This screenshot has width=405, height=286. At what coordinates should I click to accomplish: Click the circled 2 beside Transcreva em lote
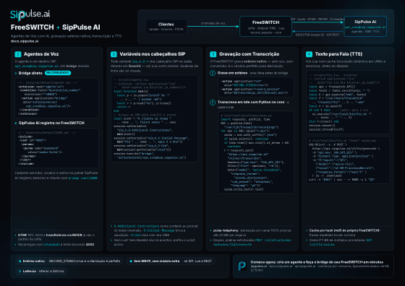coord(213,103)
